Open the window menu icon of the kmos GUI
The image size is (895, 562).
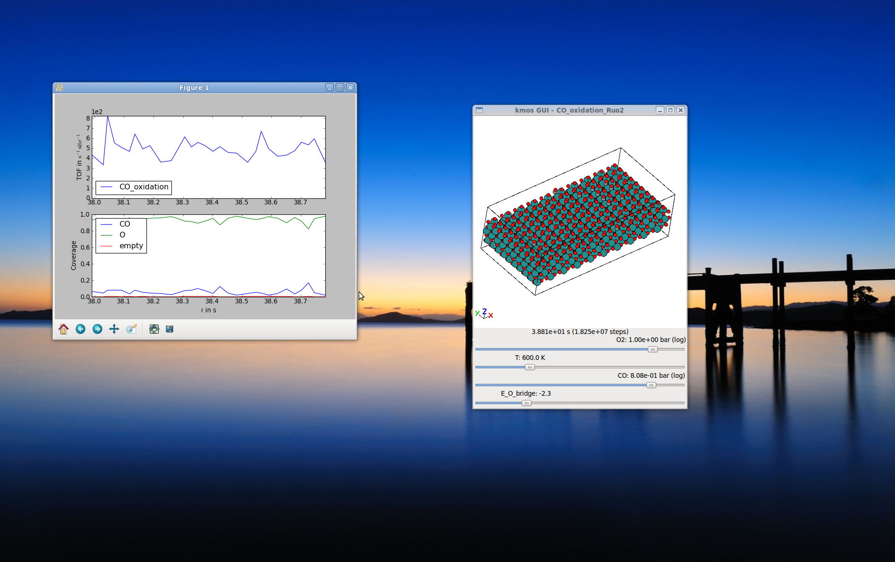(x=479, y=110)
